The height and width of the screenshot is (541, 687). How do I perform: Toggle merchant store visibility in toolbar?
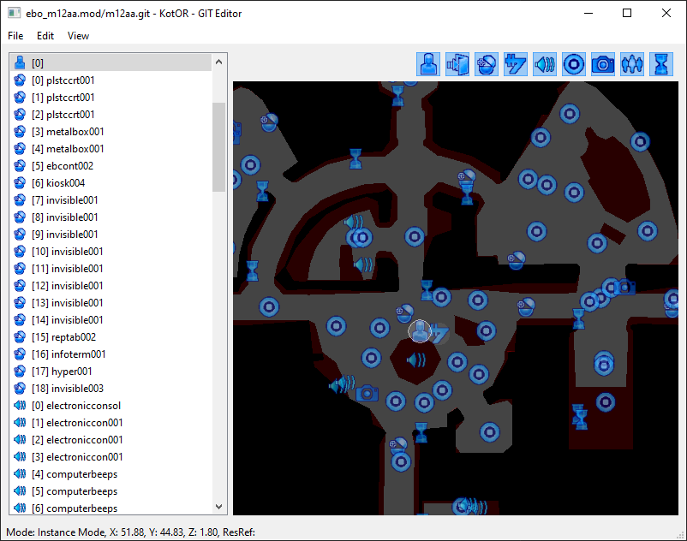tap(516, 64)
